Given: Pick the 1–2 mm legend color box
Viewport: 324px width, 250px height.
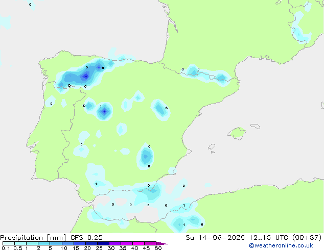Looking at the screenshot, I should click(32, 243).
